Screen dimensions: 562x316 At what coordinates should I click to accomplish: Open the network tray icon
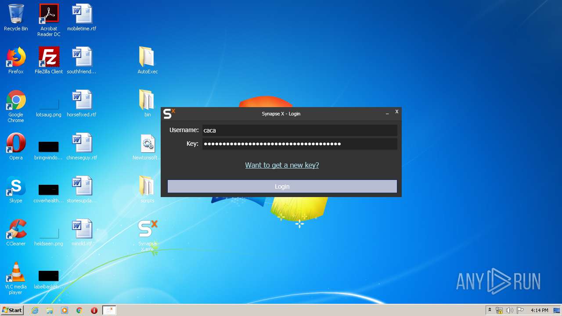coord(499,310)
